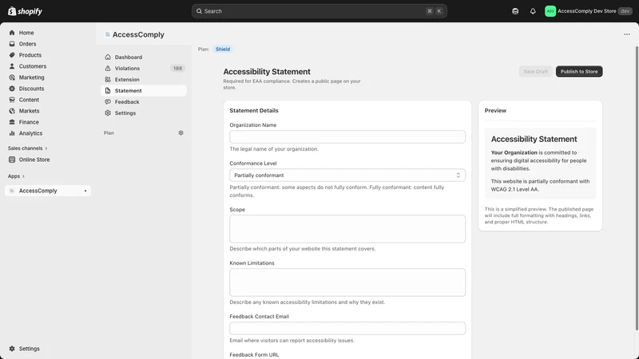The height and width of the screenshot is (359, 639).
Task: Click 'Your Organization' text in preview
Action: 514,152
